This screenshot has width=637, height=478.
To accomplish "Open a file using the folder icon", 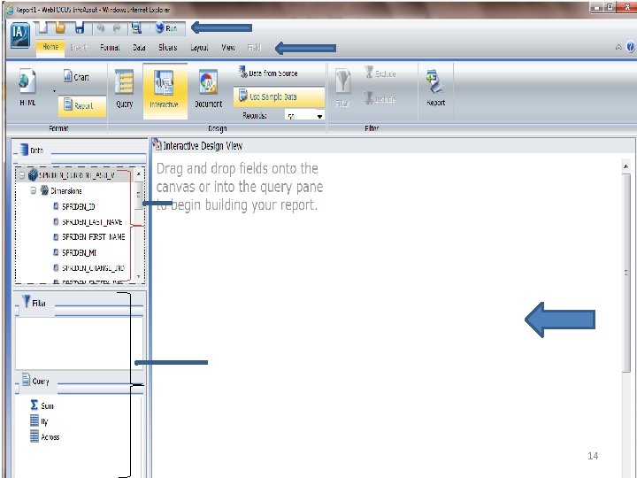I will pyautogui.click(x=60, y=27).
